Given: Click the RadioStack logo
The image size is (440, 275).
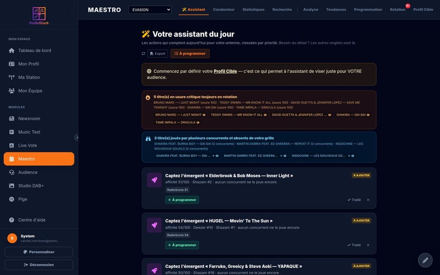Looking at the screenshot, I should click(39, 16).
